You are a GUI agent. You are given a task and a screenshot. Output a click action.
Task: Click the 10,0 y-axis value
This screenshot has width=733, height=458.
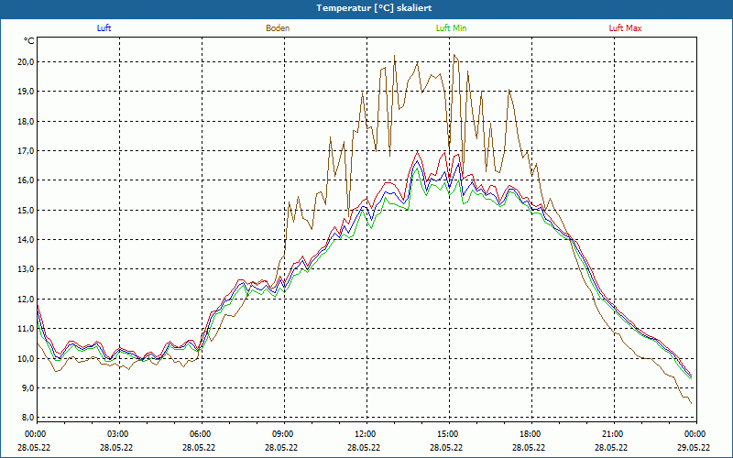(x=27, y=358)
